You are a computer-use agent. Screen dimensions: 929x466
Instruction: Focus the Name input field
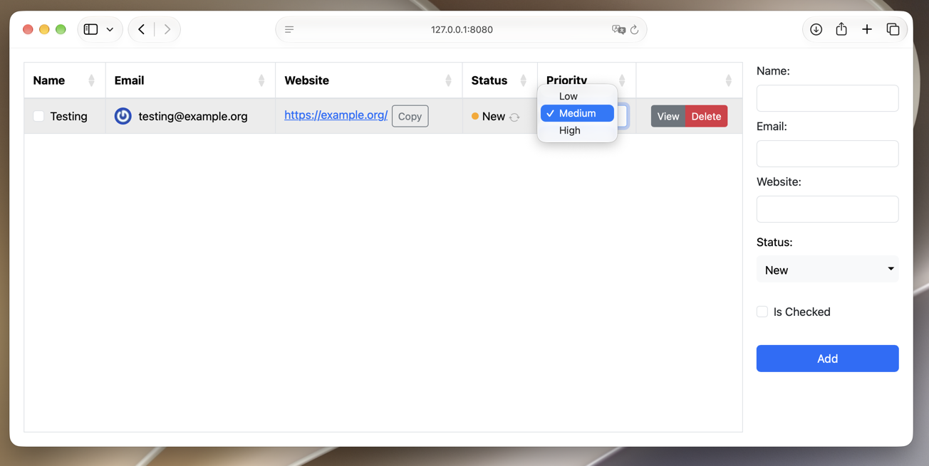click(x=827, y=98)
